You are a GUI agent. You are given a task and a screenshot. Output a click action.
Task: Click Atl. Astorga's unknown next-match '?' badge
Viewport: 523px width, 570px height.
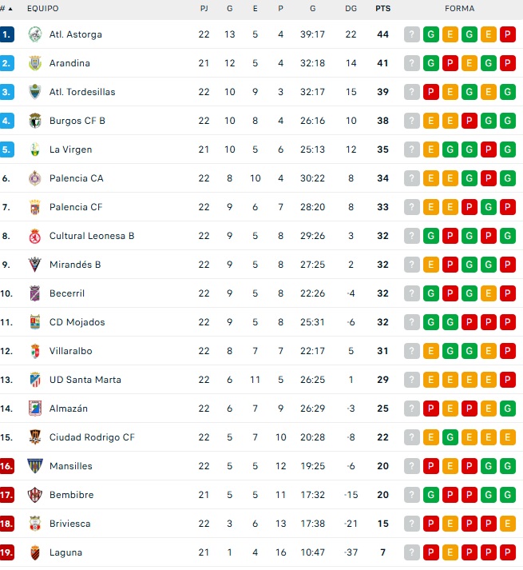[412, 34]
